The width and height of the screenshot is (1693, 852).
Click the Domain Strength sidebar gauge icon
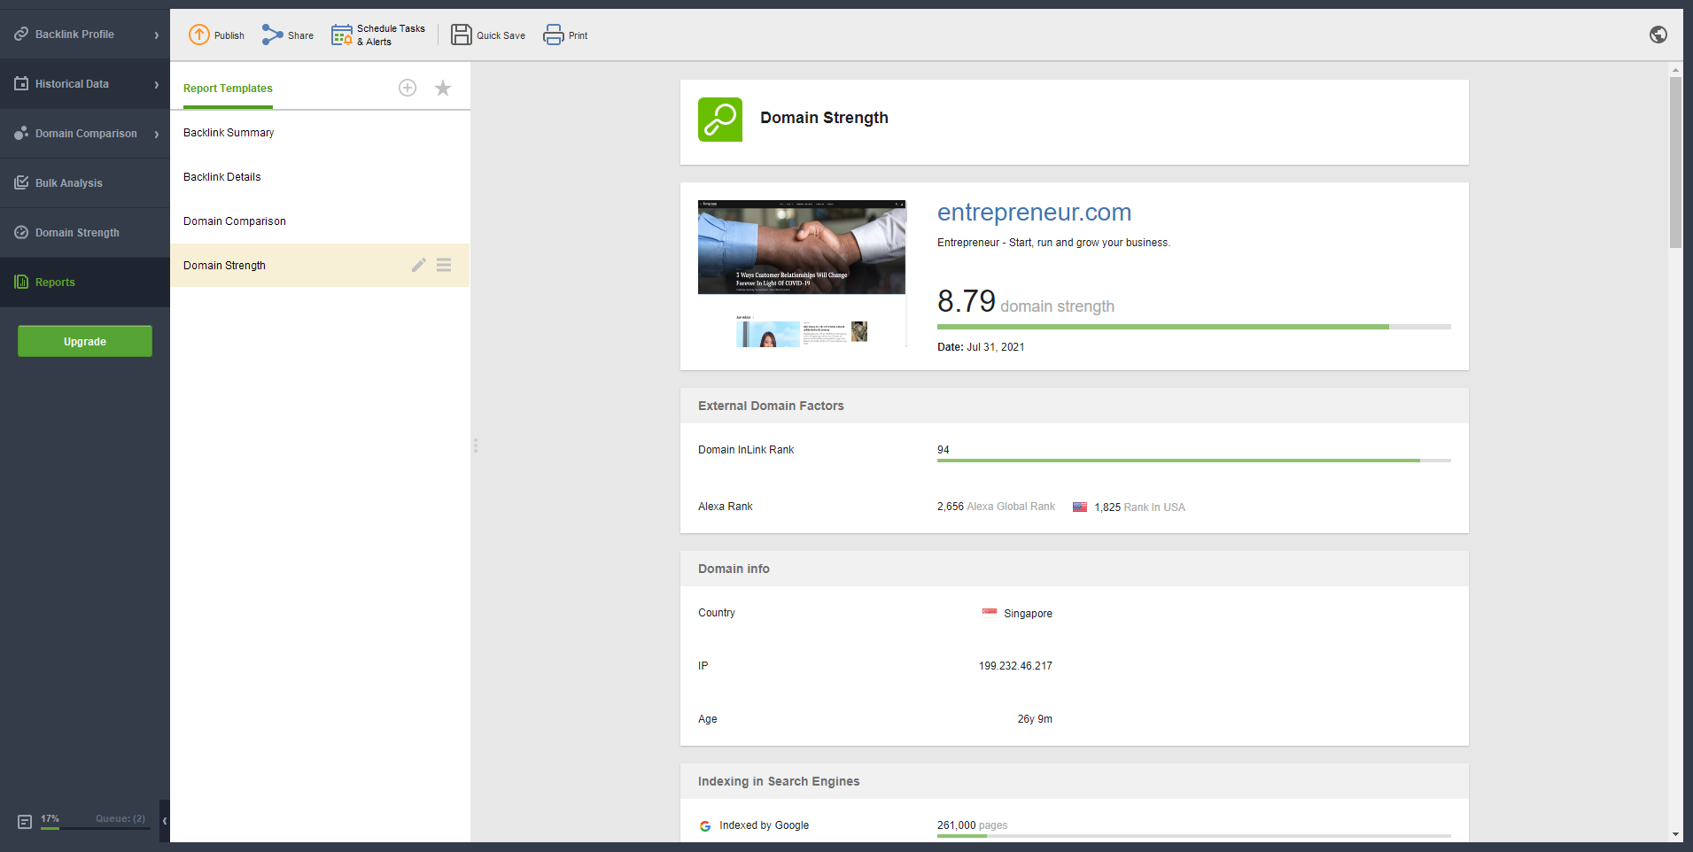[21, 232]
